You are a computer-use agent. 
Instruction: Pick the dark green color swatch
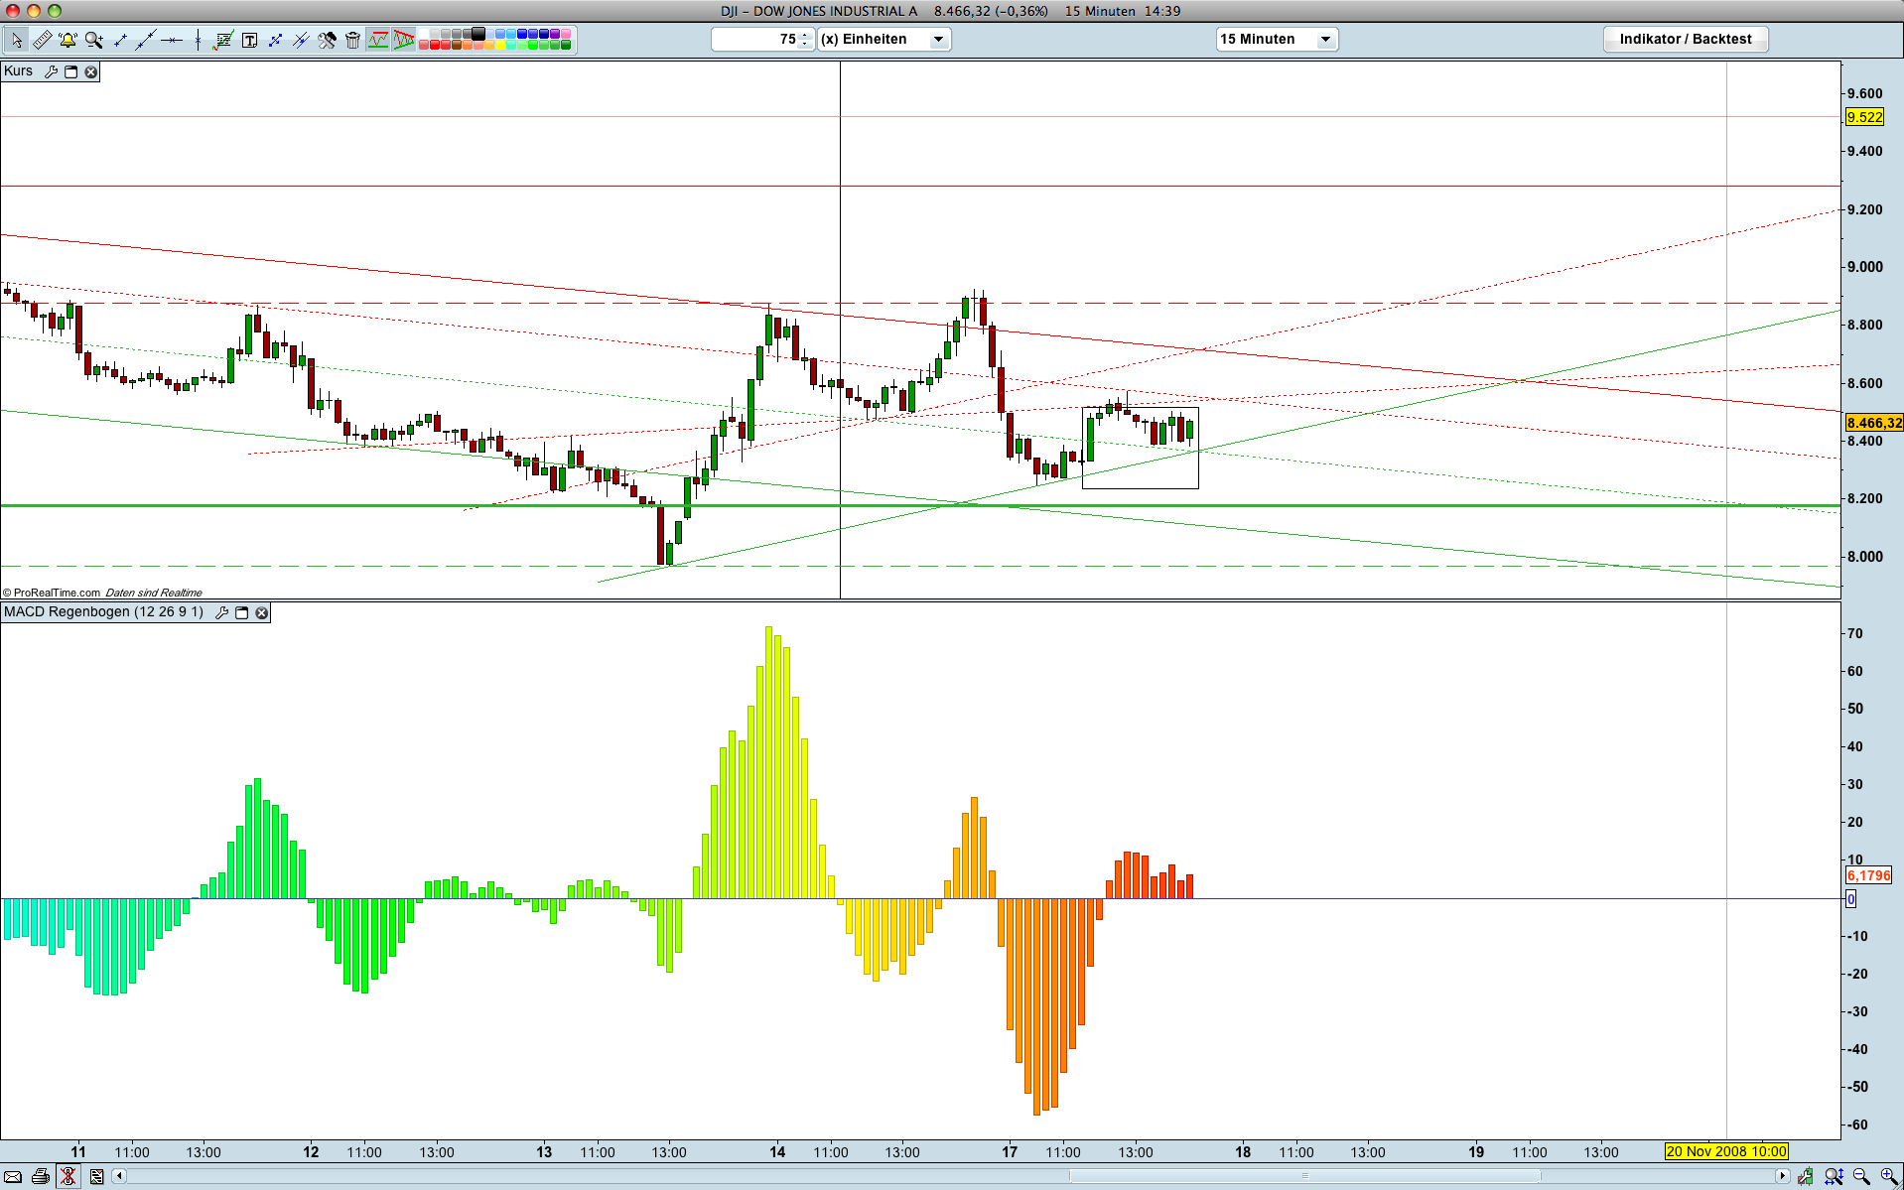pos(566,45)
